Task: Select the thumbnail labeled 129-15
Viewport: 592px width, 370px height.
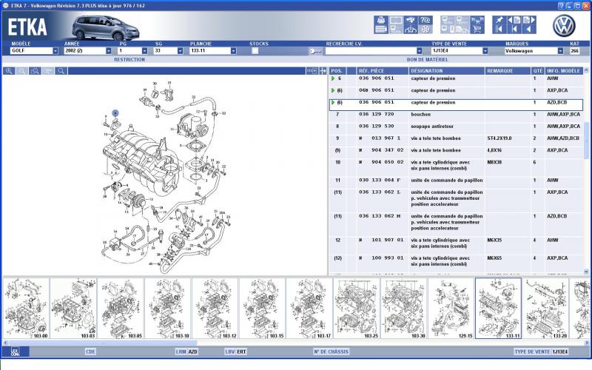Action: pos(451,309)
